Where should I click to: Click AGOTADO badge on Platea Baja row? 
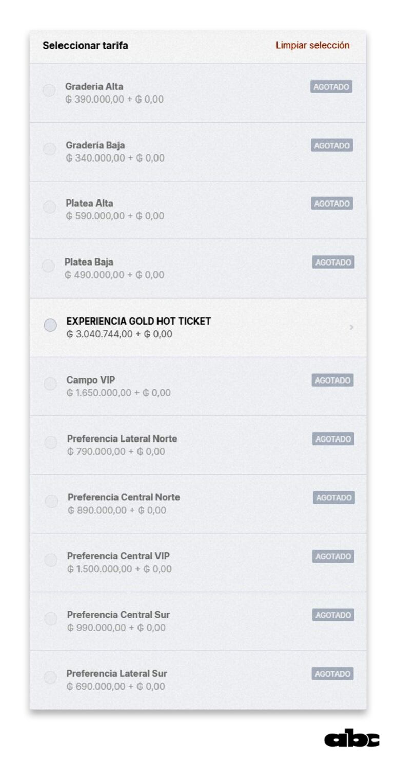(x=333, y=263)
